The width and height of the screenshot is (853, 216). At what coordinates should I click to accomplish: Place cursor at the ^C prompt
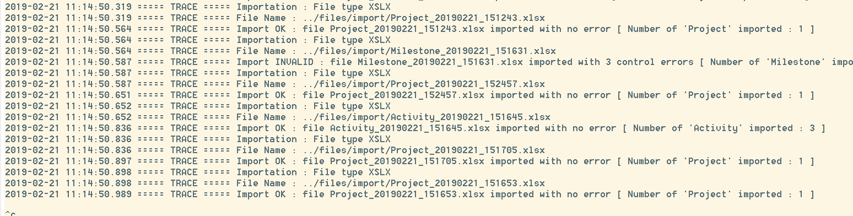tap(10, 214)
